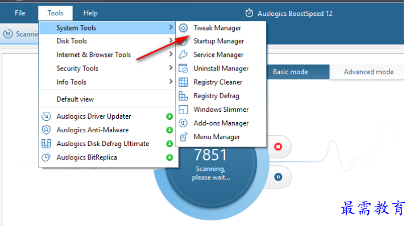Select System Tools menu entry

click(107, 28)
